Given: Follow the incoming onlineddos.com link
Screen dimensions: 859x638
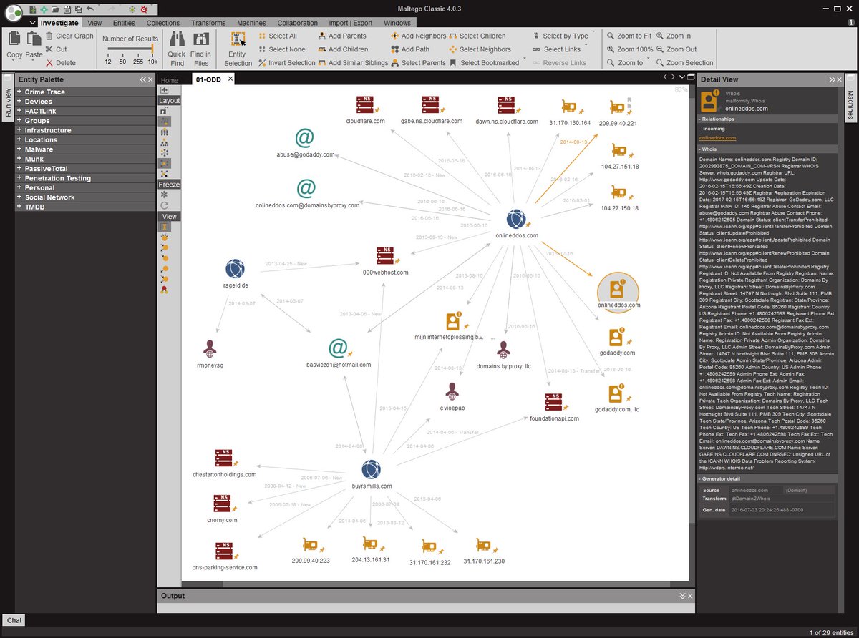Looking at the screenshot, I should tap(717, 138).
